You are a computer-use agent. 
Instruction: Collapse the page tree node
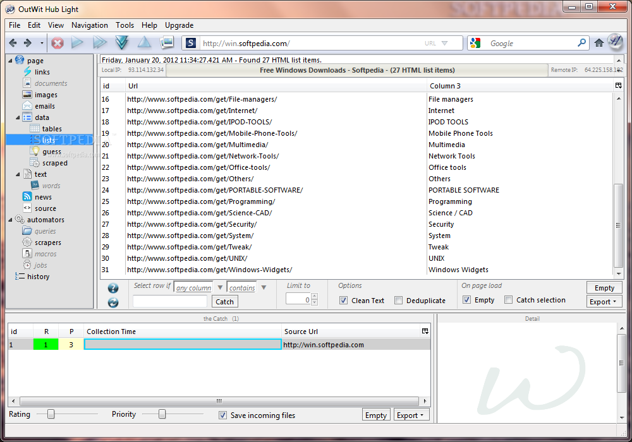tap(11, 61)
